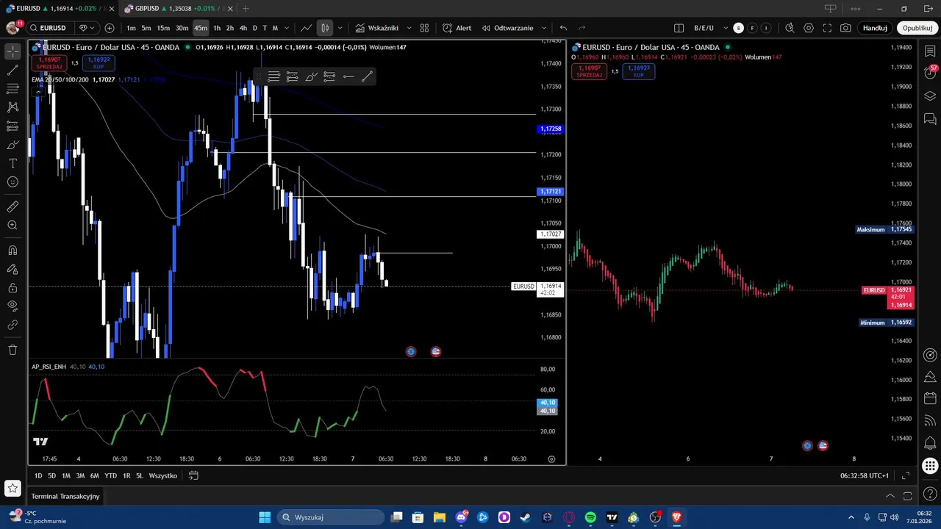Viewport: 941px width, 529px height.
Task: Open object tree layers icon
Action: tap(930, 96)
